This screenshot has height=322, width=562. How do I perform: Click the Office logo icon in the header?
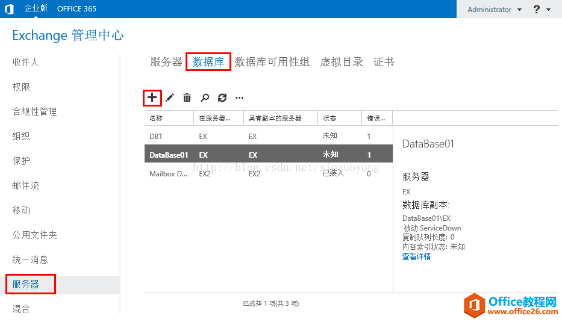tap(10, 9)
